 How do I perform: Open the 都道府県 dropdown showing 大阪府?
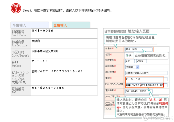tap(132, 67)
